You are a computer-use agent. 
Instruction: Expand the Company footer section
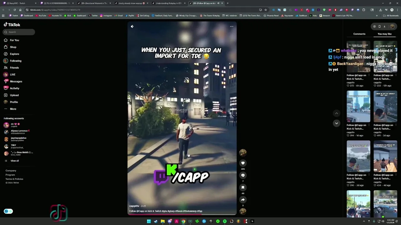pyautogui.click(x=11, y=171)
